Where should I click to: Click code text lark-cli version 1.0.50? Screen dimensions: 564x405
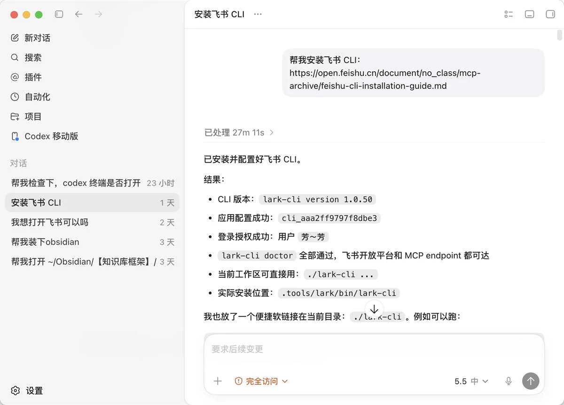[318, 199]
